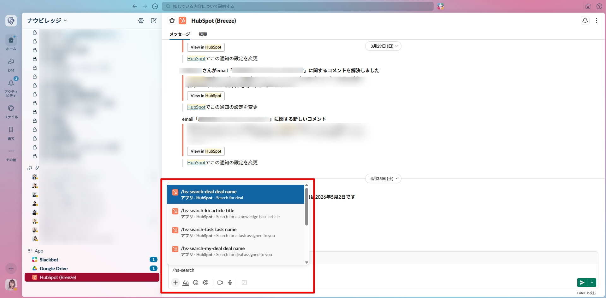Click the plus attach button in composer

175,283
